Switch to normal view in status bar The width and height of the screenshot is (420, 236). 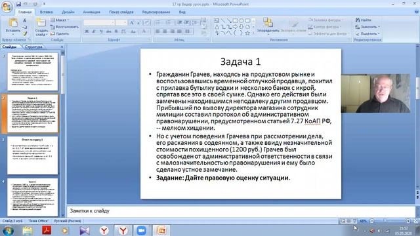tap(343, 221)
